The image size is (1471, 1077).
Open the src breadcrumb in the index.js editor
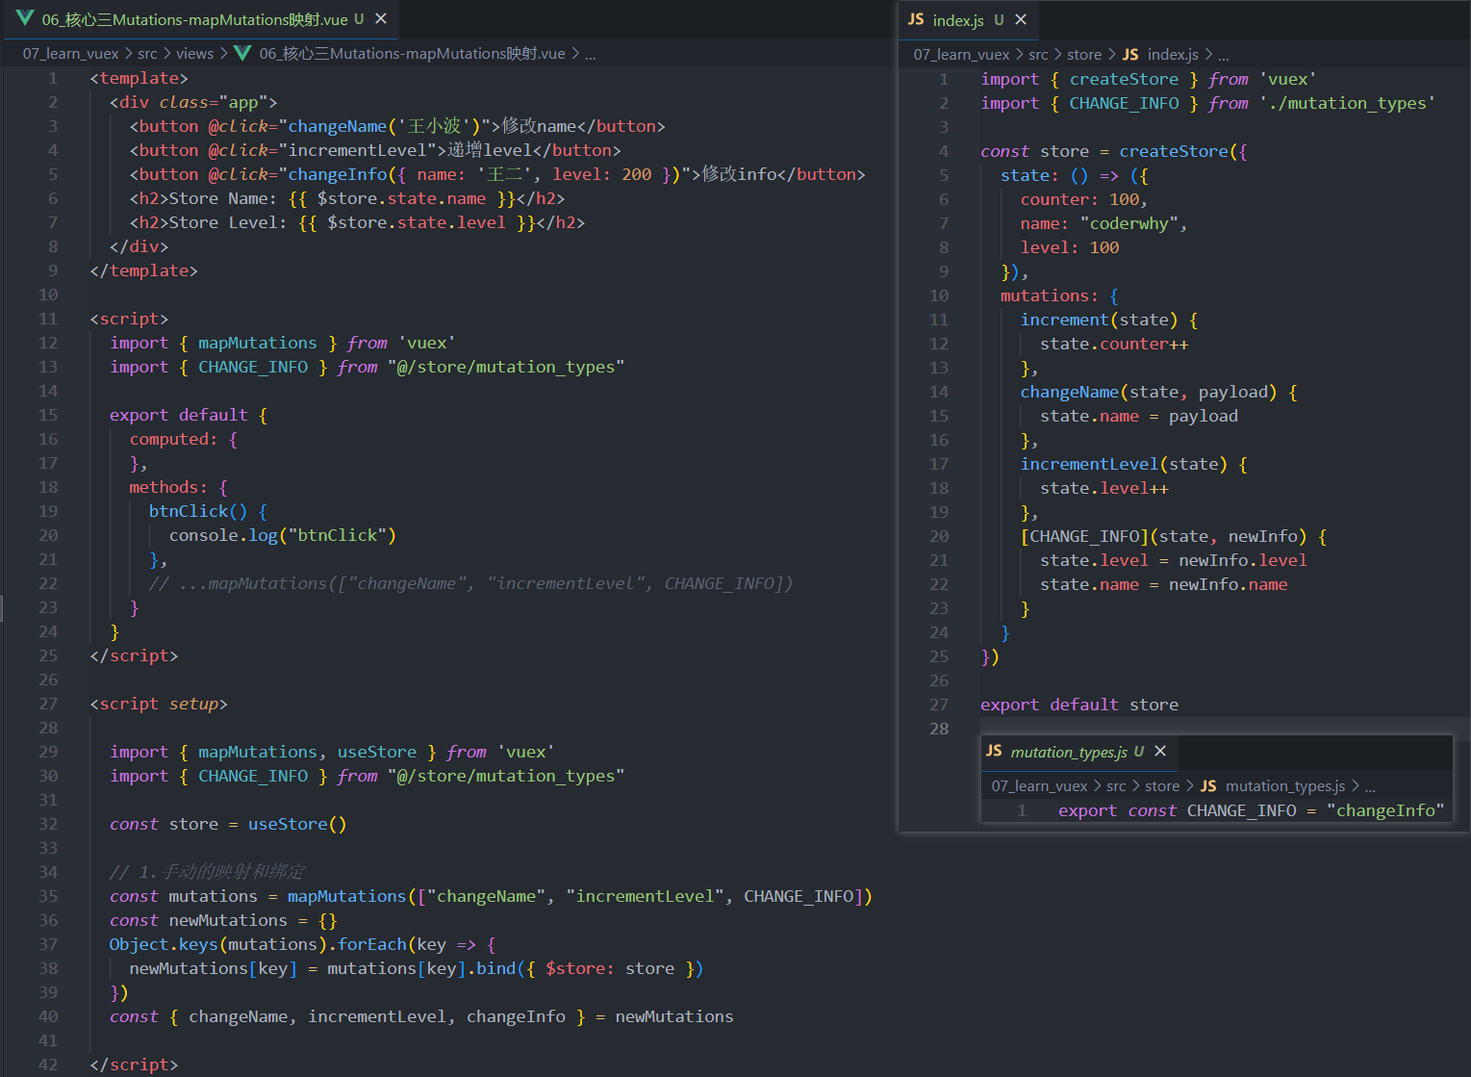click(x=1038, y=55)
